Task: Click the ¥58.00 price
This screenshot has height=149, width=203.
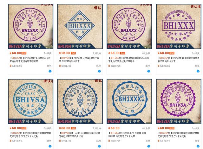Action: coord(64,53)
